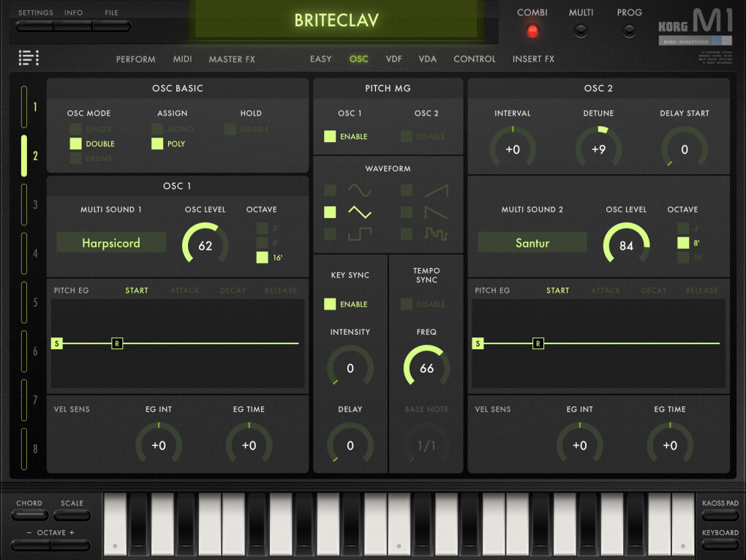Click the octave down minus button
The height and width of the screenshot is (560, 746).
pyautogui.click(x=31, y=545)
